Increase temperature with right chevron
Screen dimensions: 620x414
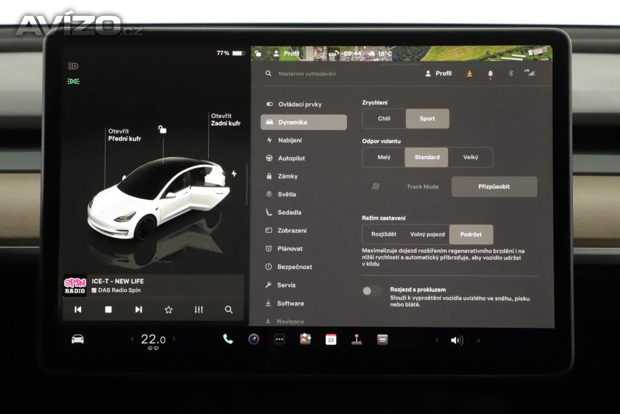click(x=174, y=339)
